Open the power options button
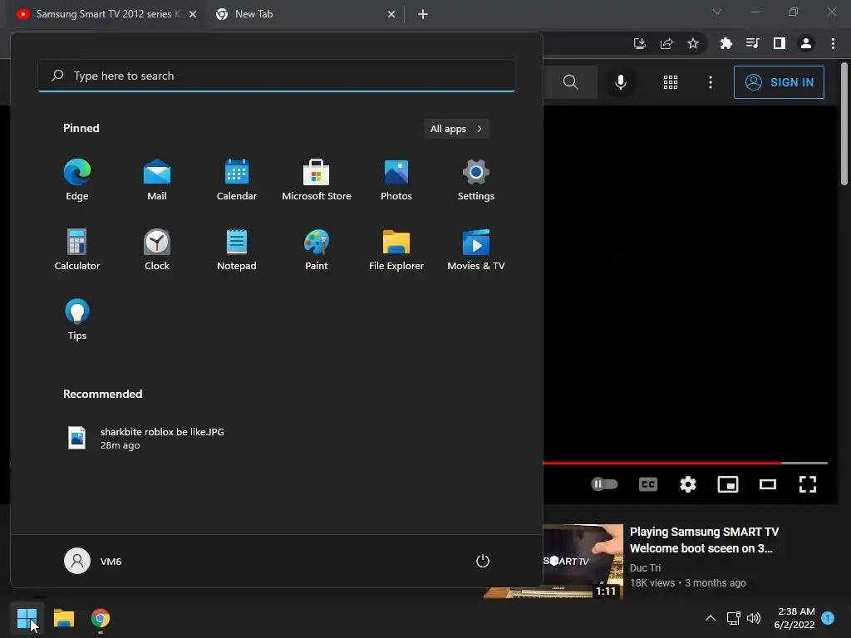Viewport: 851px width, 638px height. pyautogui.click(x=483, y=561)
